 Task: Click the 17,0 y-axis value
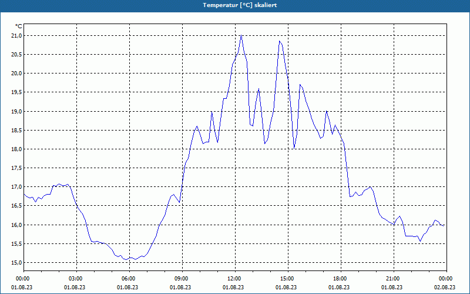click(16, 187)
